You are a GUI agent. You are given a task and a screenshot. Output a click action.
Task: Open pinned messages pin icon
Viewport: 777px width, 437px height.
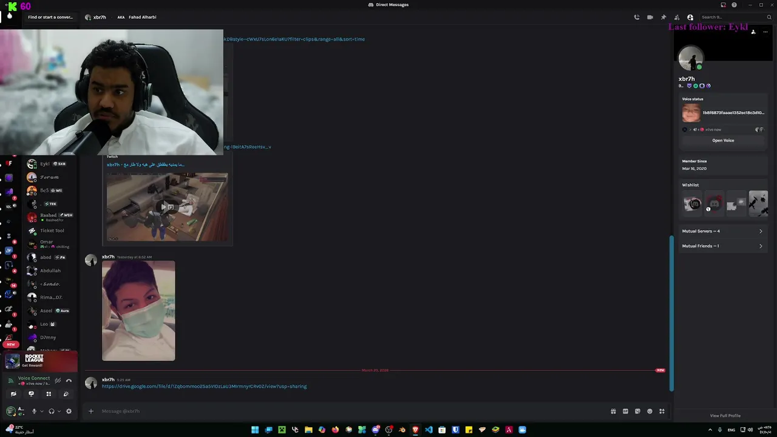point(663,17)
